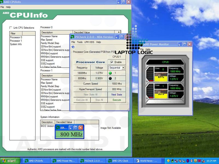The height and width of the screenshot is (164, 219).
Task: Click the 61% CPU0 core 0 usage gauge
Action: (161, 77)
